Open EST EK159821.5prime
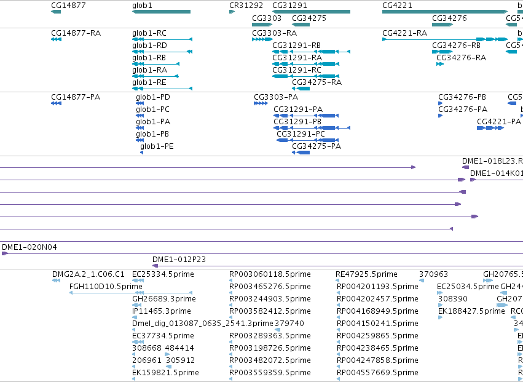The image size is (523, 382). click(134, 379)
